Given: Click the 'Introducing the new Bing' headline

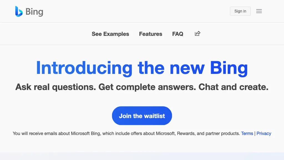Looking at the screenshot, I should 142,68.
